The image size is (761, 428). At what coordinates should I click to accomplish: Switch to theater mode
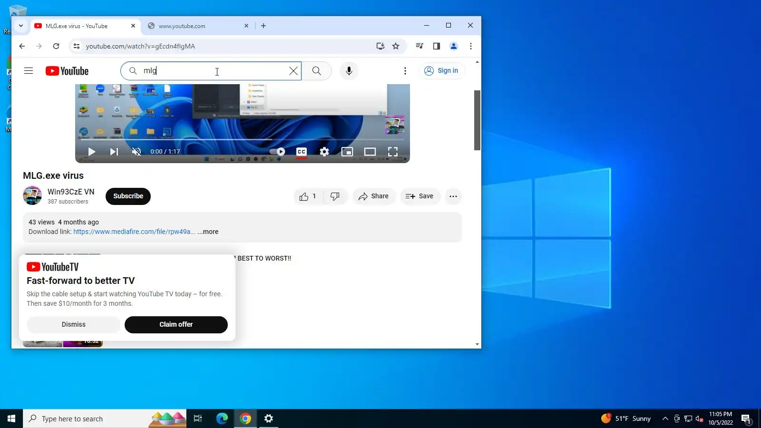(x=370, y=152)
